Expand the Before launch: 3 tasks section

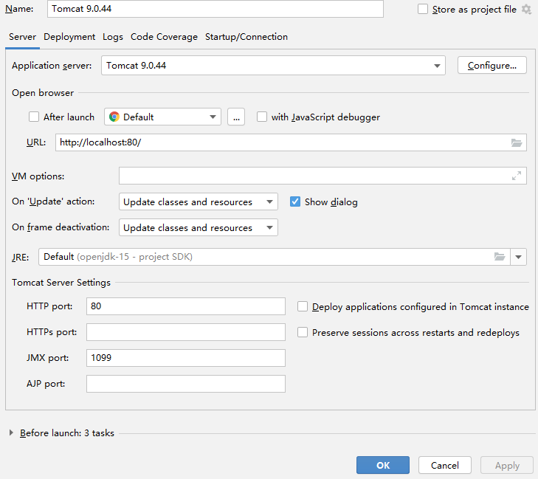click(11, 433)
